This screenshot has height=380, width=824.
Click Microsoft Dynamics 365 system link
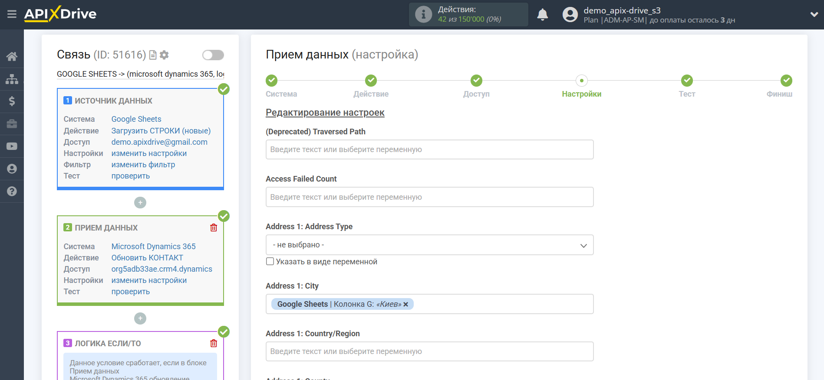point(154,247)
